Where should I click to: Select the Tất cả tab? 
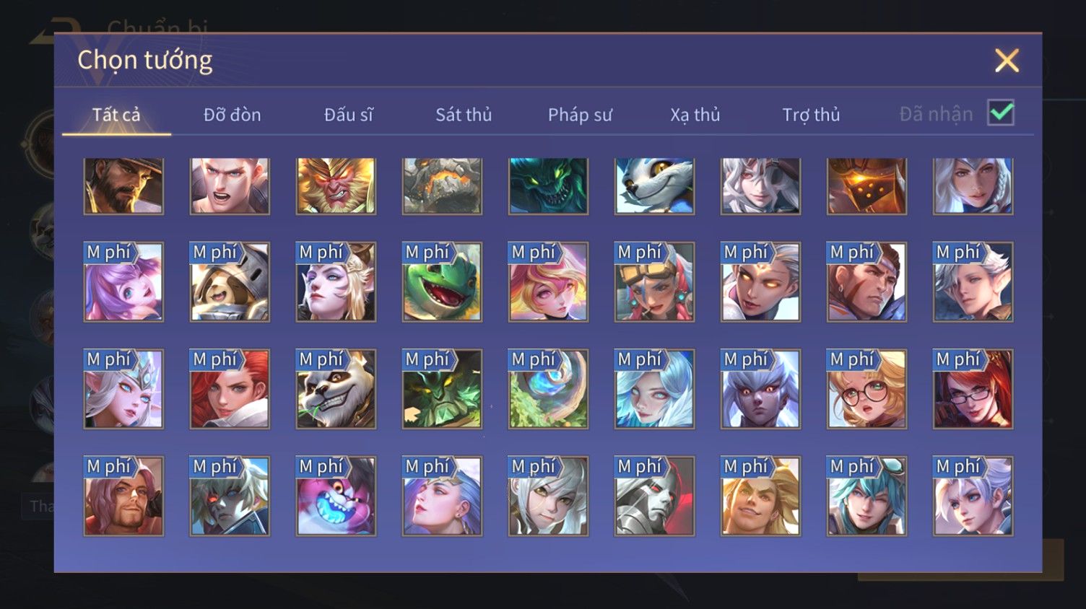116,115
